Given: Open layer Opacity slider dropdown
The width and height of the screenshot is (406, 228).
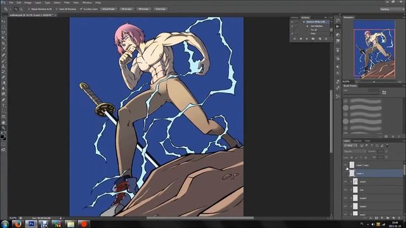Looking at the screenshot, I should (386, 151).
